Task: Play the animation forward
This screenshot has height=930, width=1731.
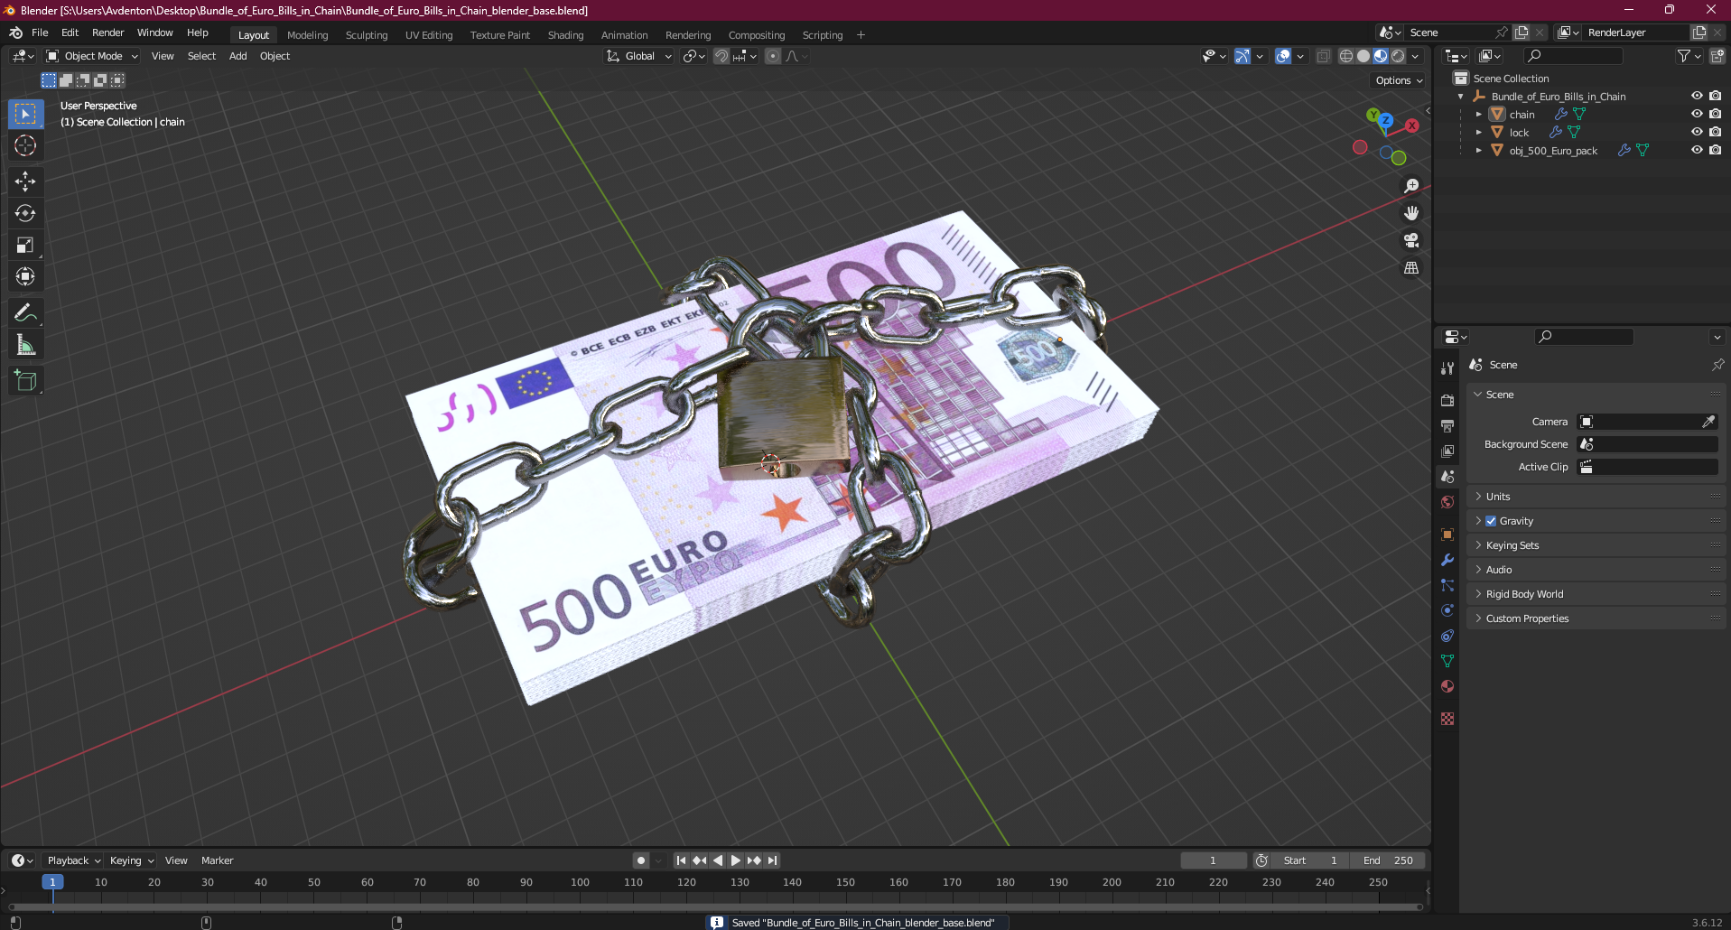Action: point(735,860)
